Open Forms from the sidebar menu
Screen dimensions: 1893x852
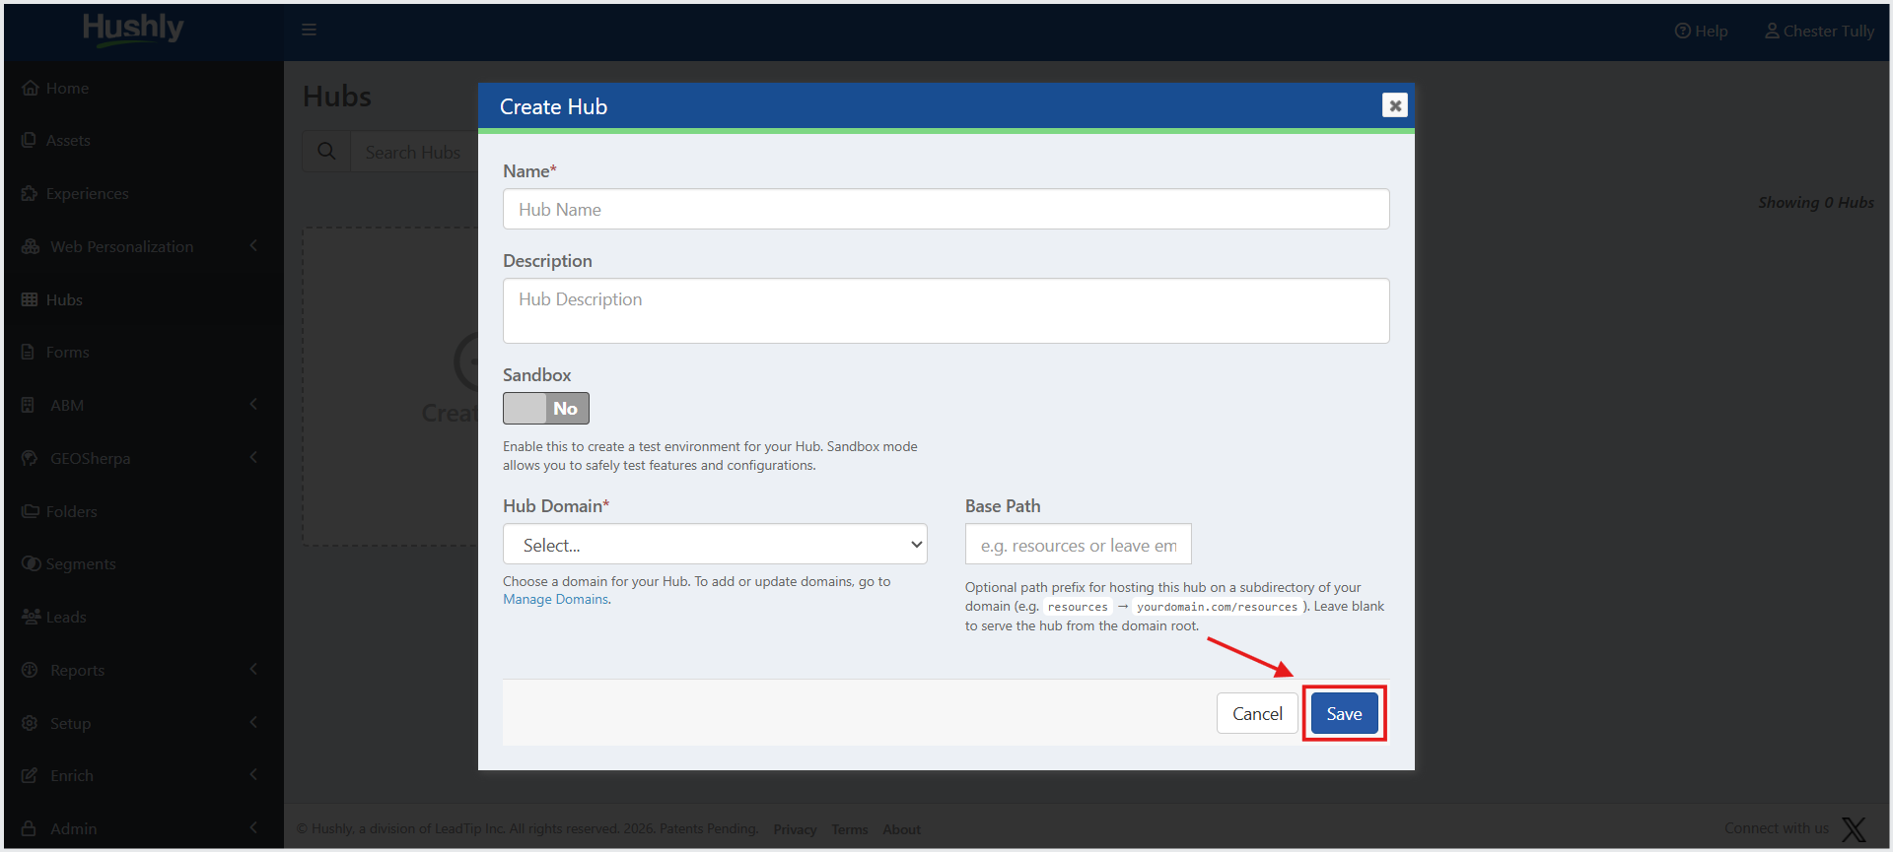67,352
